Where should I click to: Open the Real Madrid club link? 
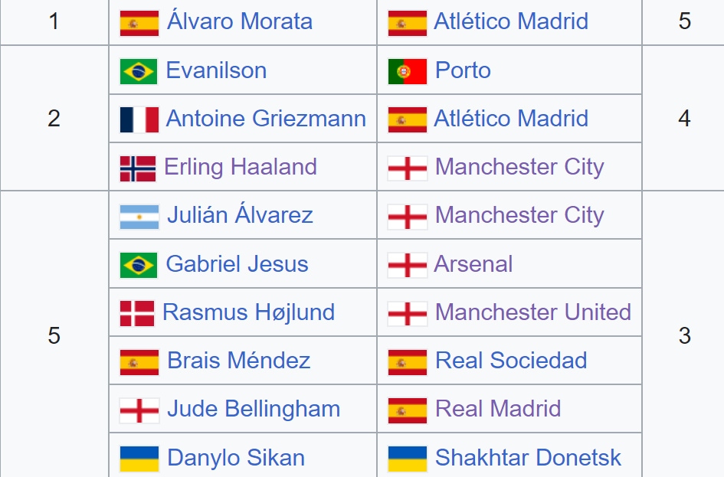coord(498,409)
